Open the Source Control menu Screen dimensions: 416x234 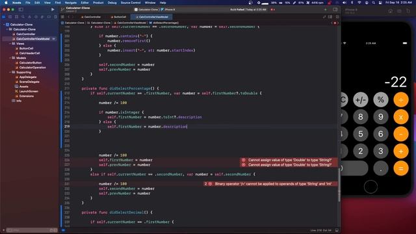[131, 3]
